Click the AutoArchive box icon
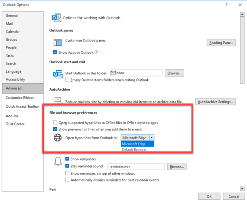 58,100
